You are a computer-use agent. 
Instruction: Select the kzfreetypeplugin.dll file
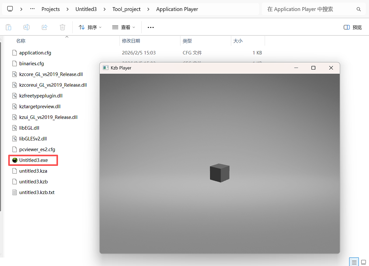click(41, 96)
